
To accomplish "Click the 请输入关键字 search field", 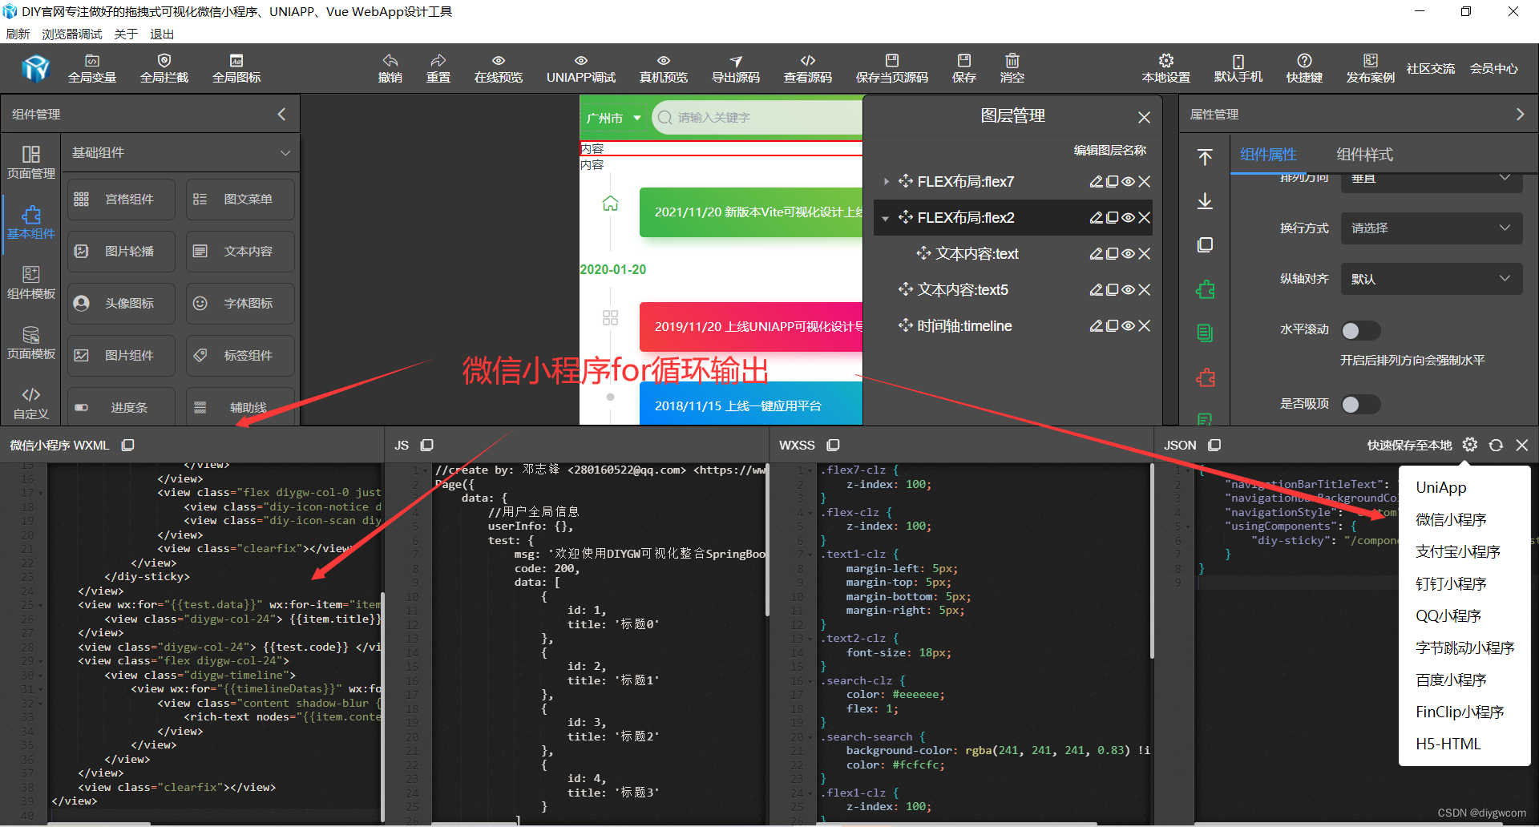I will point(757,118).
